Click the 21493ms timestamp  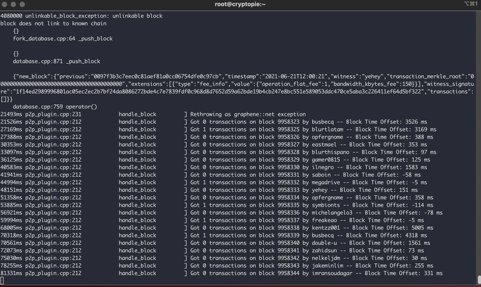pyautogui.click(x=11, y=114)
